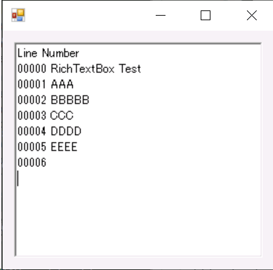This screenshot has height=270, width=273.
Task: Click 'CCC' text on line 00003
Action: coord(62,115)
